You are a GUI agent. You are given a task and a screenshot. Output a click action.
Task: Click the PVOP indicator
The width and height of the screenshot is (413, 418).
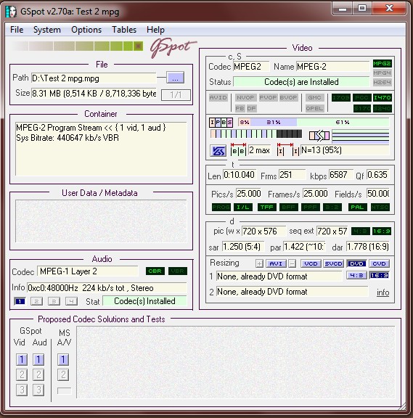(268, 97)
